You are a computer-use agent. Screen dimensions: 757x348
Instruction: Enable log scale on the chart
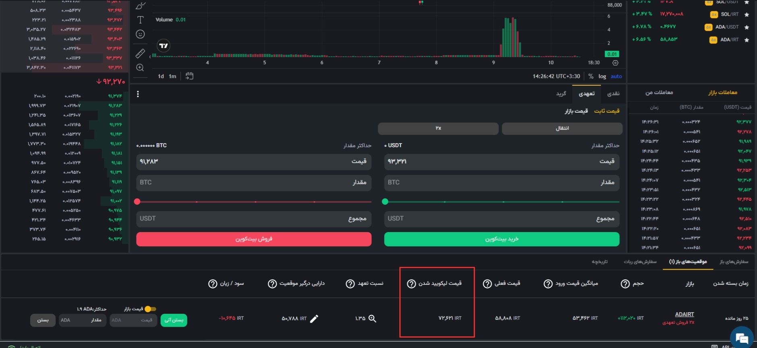(x=602, y=76)
